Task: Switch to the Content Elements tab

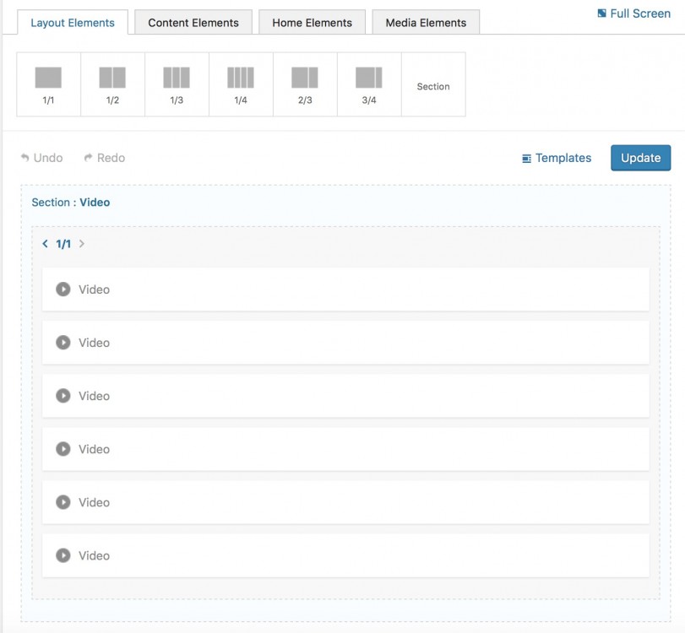Action: tap(193, 23)
